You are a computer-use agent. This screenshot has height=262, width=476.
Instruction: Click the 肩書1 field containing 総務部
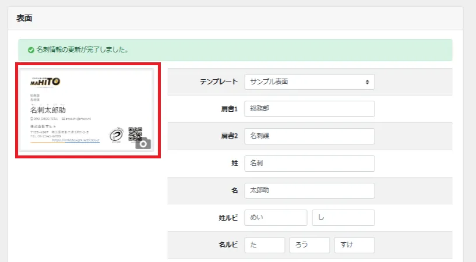(x=309, y=108)
